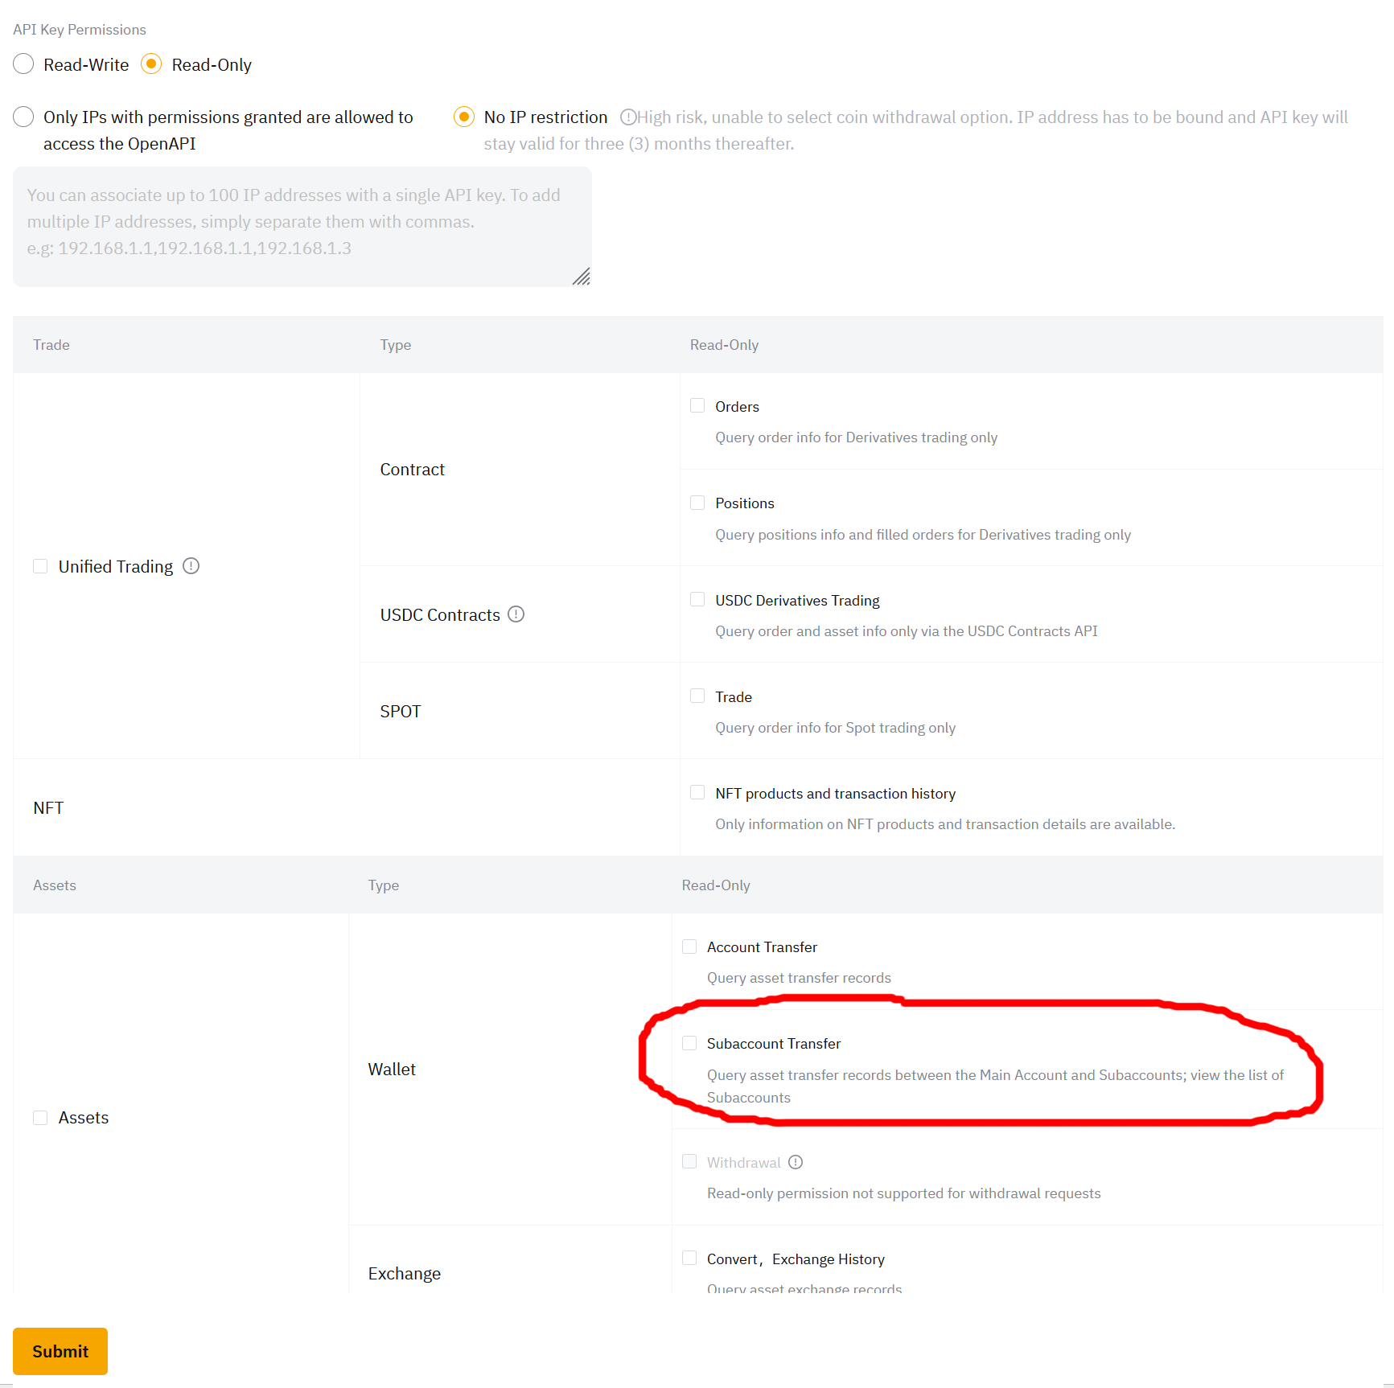Check the Assets group checkbox

(x=40, y=1118)
